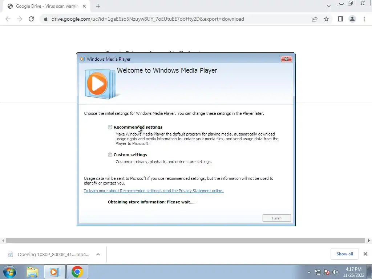Screen dimensions: 372x279
Task: Open the Windows Start menu
Action: point(10,272)
